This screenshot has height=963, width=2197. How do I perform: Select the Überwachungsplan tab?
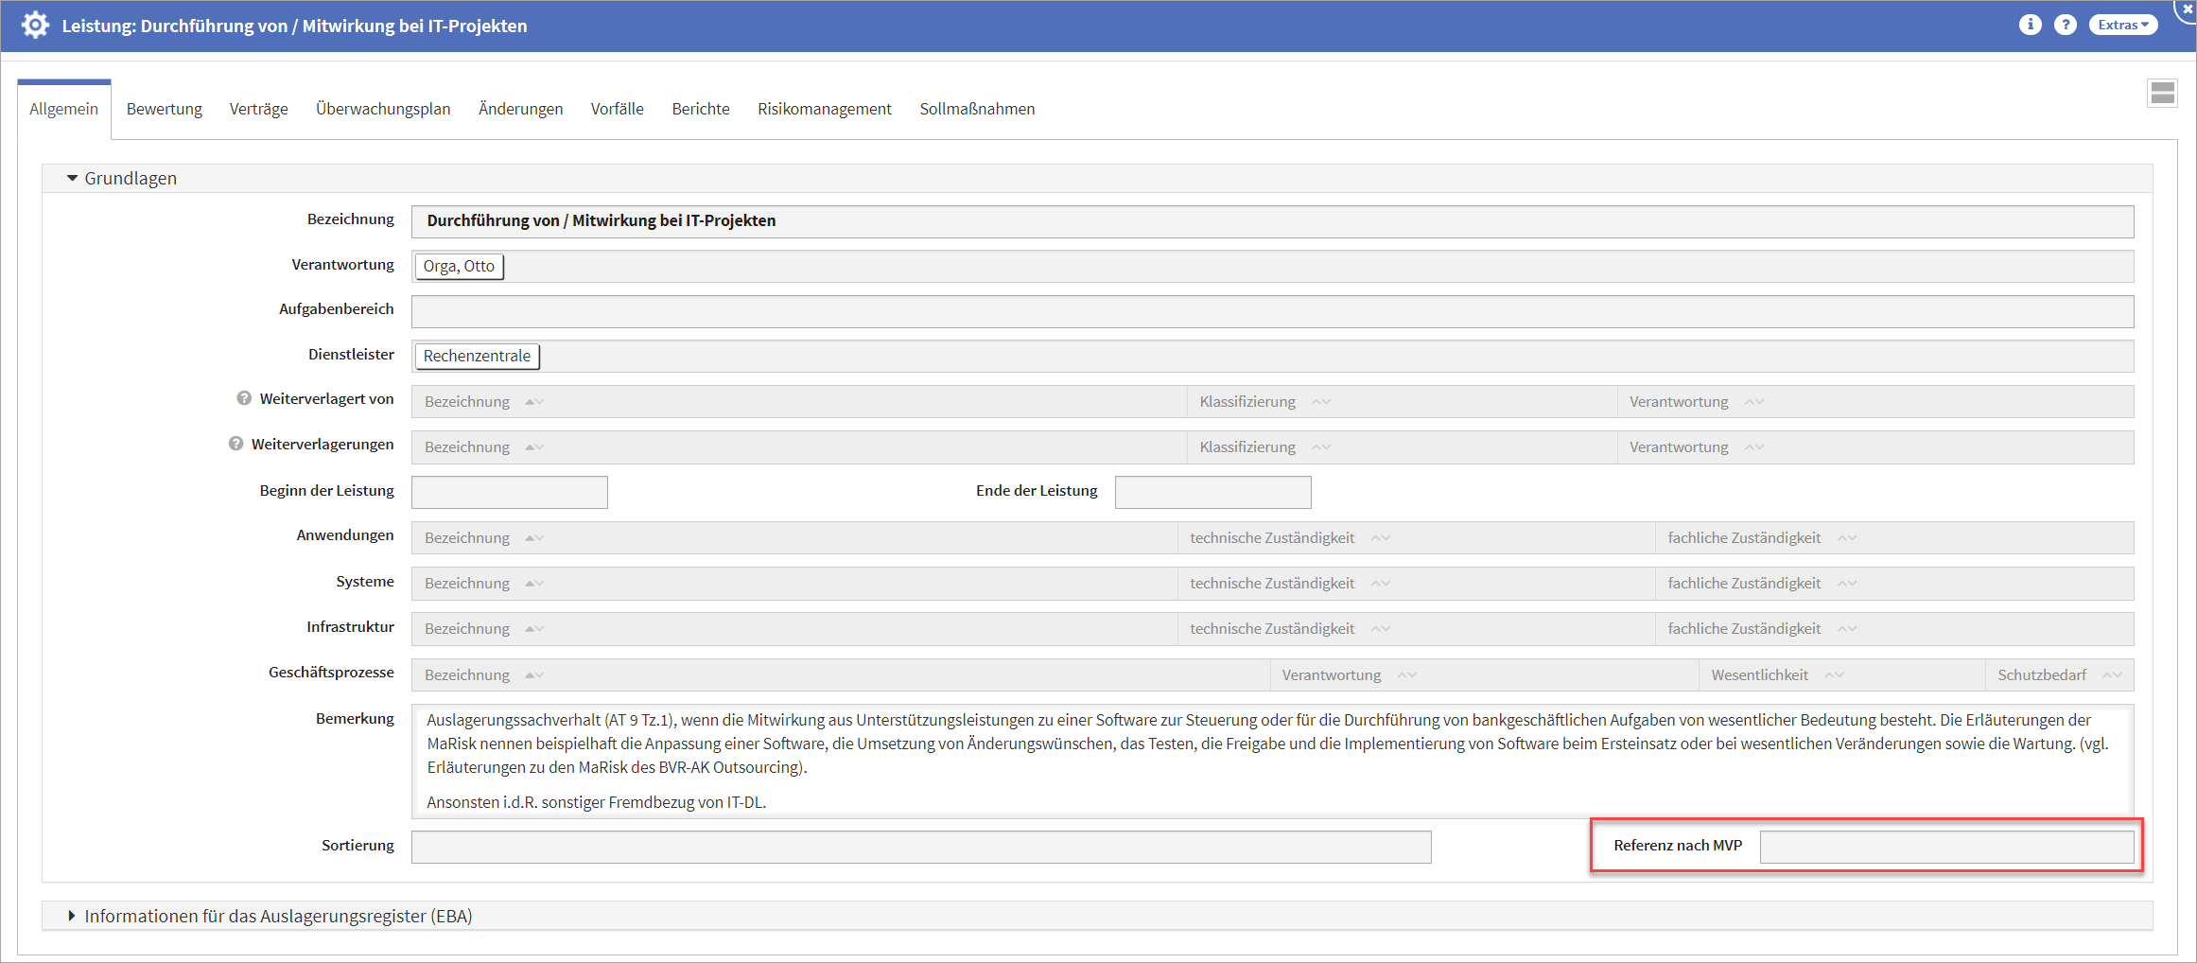click(x=383, y=109)
